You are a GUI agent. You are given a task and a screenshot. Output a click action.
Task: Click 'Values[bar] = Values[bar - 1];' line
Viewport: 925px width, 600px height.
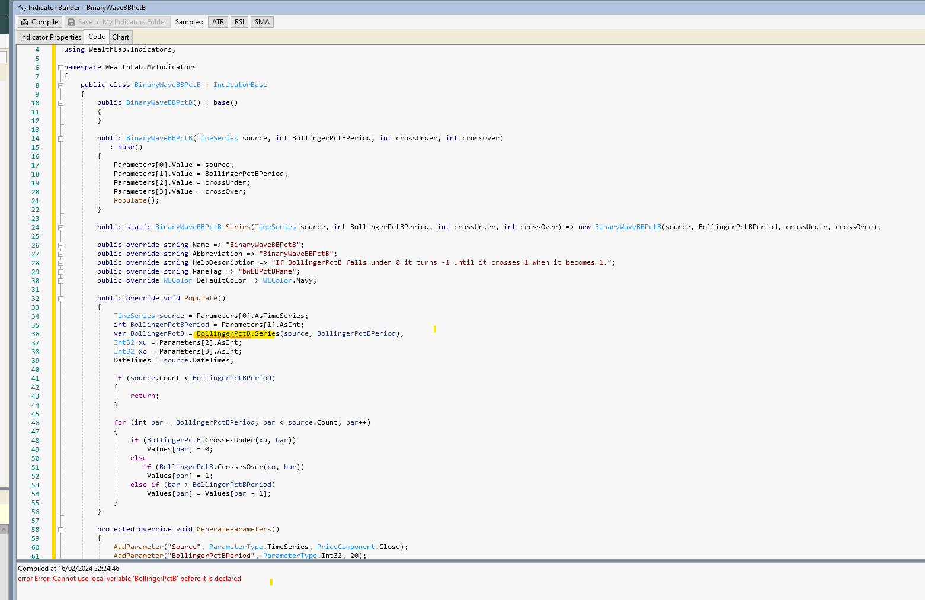[209, 493]
